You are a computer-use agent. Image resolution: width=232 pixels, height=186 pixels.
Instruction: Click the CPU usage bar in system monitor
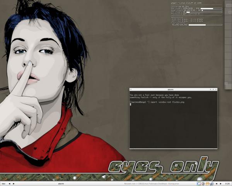coord(204,12)
